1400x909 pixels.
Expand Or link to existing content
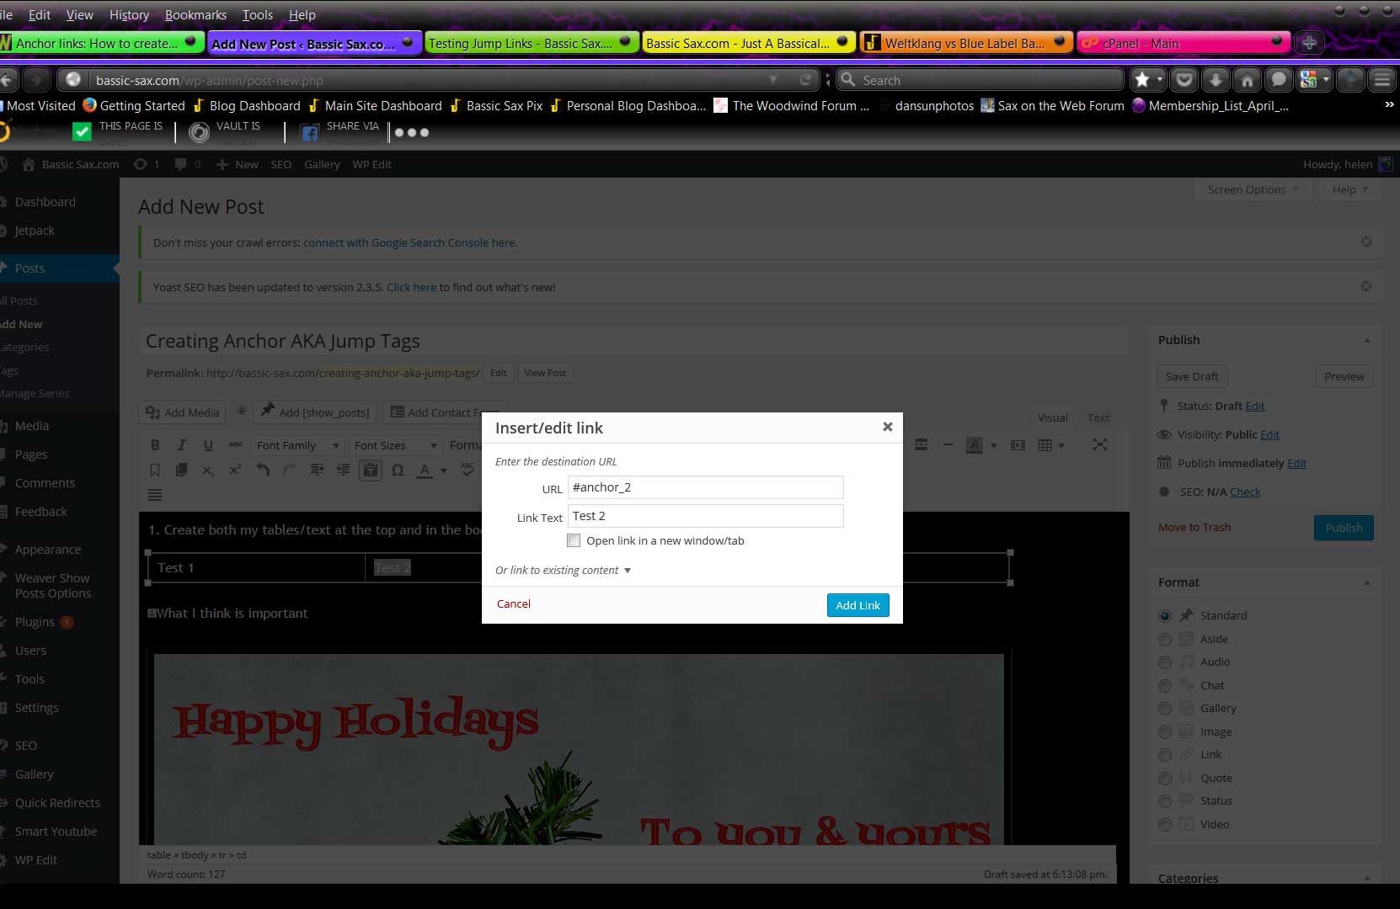563,571
